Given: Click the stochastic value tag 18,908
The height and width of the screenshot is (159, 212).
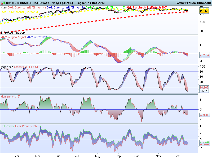Looking at the screenshot, I should click(204, 87).
